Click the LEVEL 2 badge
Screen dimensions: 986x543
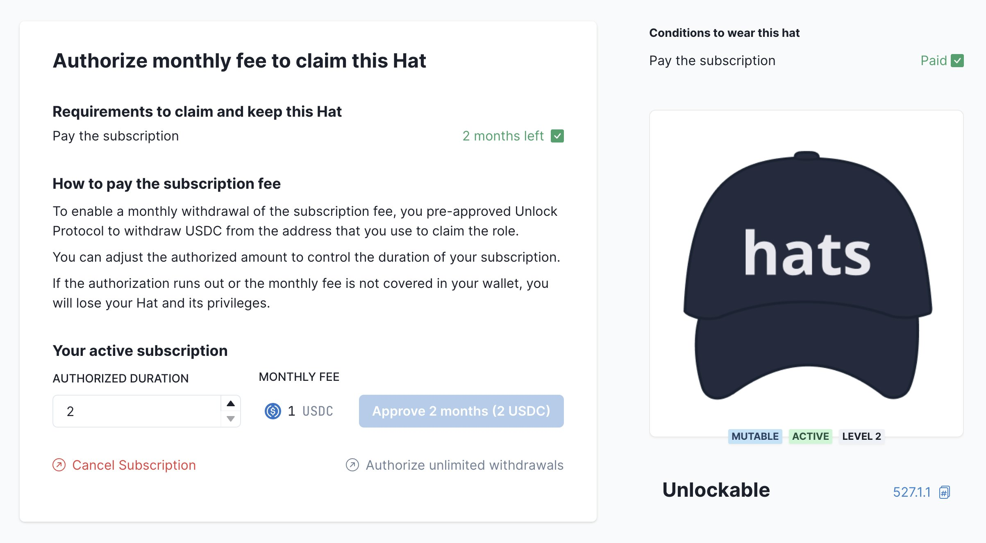click(x=861, y=436)
